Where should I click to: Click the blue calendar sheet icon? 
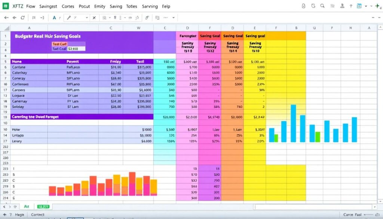359,6
